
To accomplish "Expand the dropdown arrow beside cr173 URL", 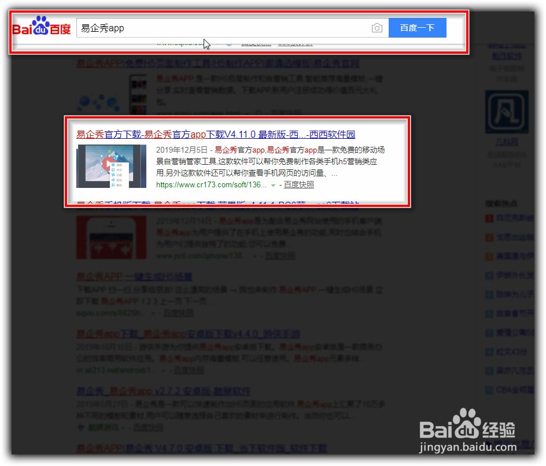I will point(274,186).
